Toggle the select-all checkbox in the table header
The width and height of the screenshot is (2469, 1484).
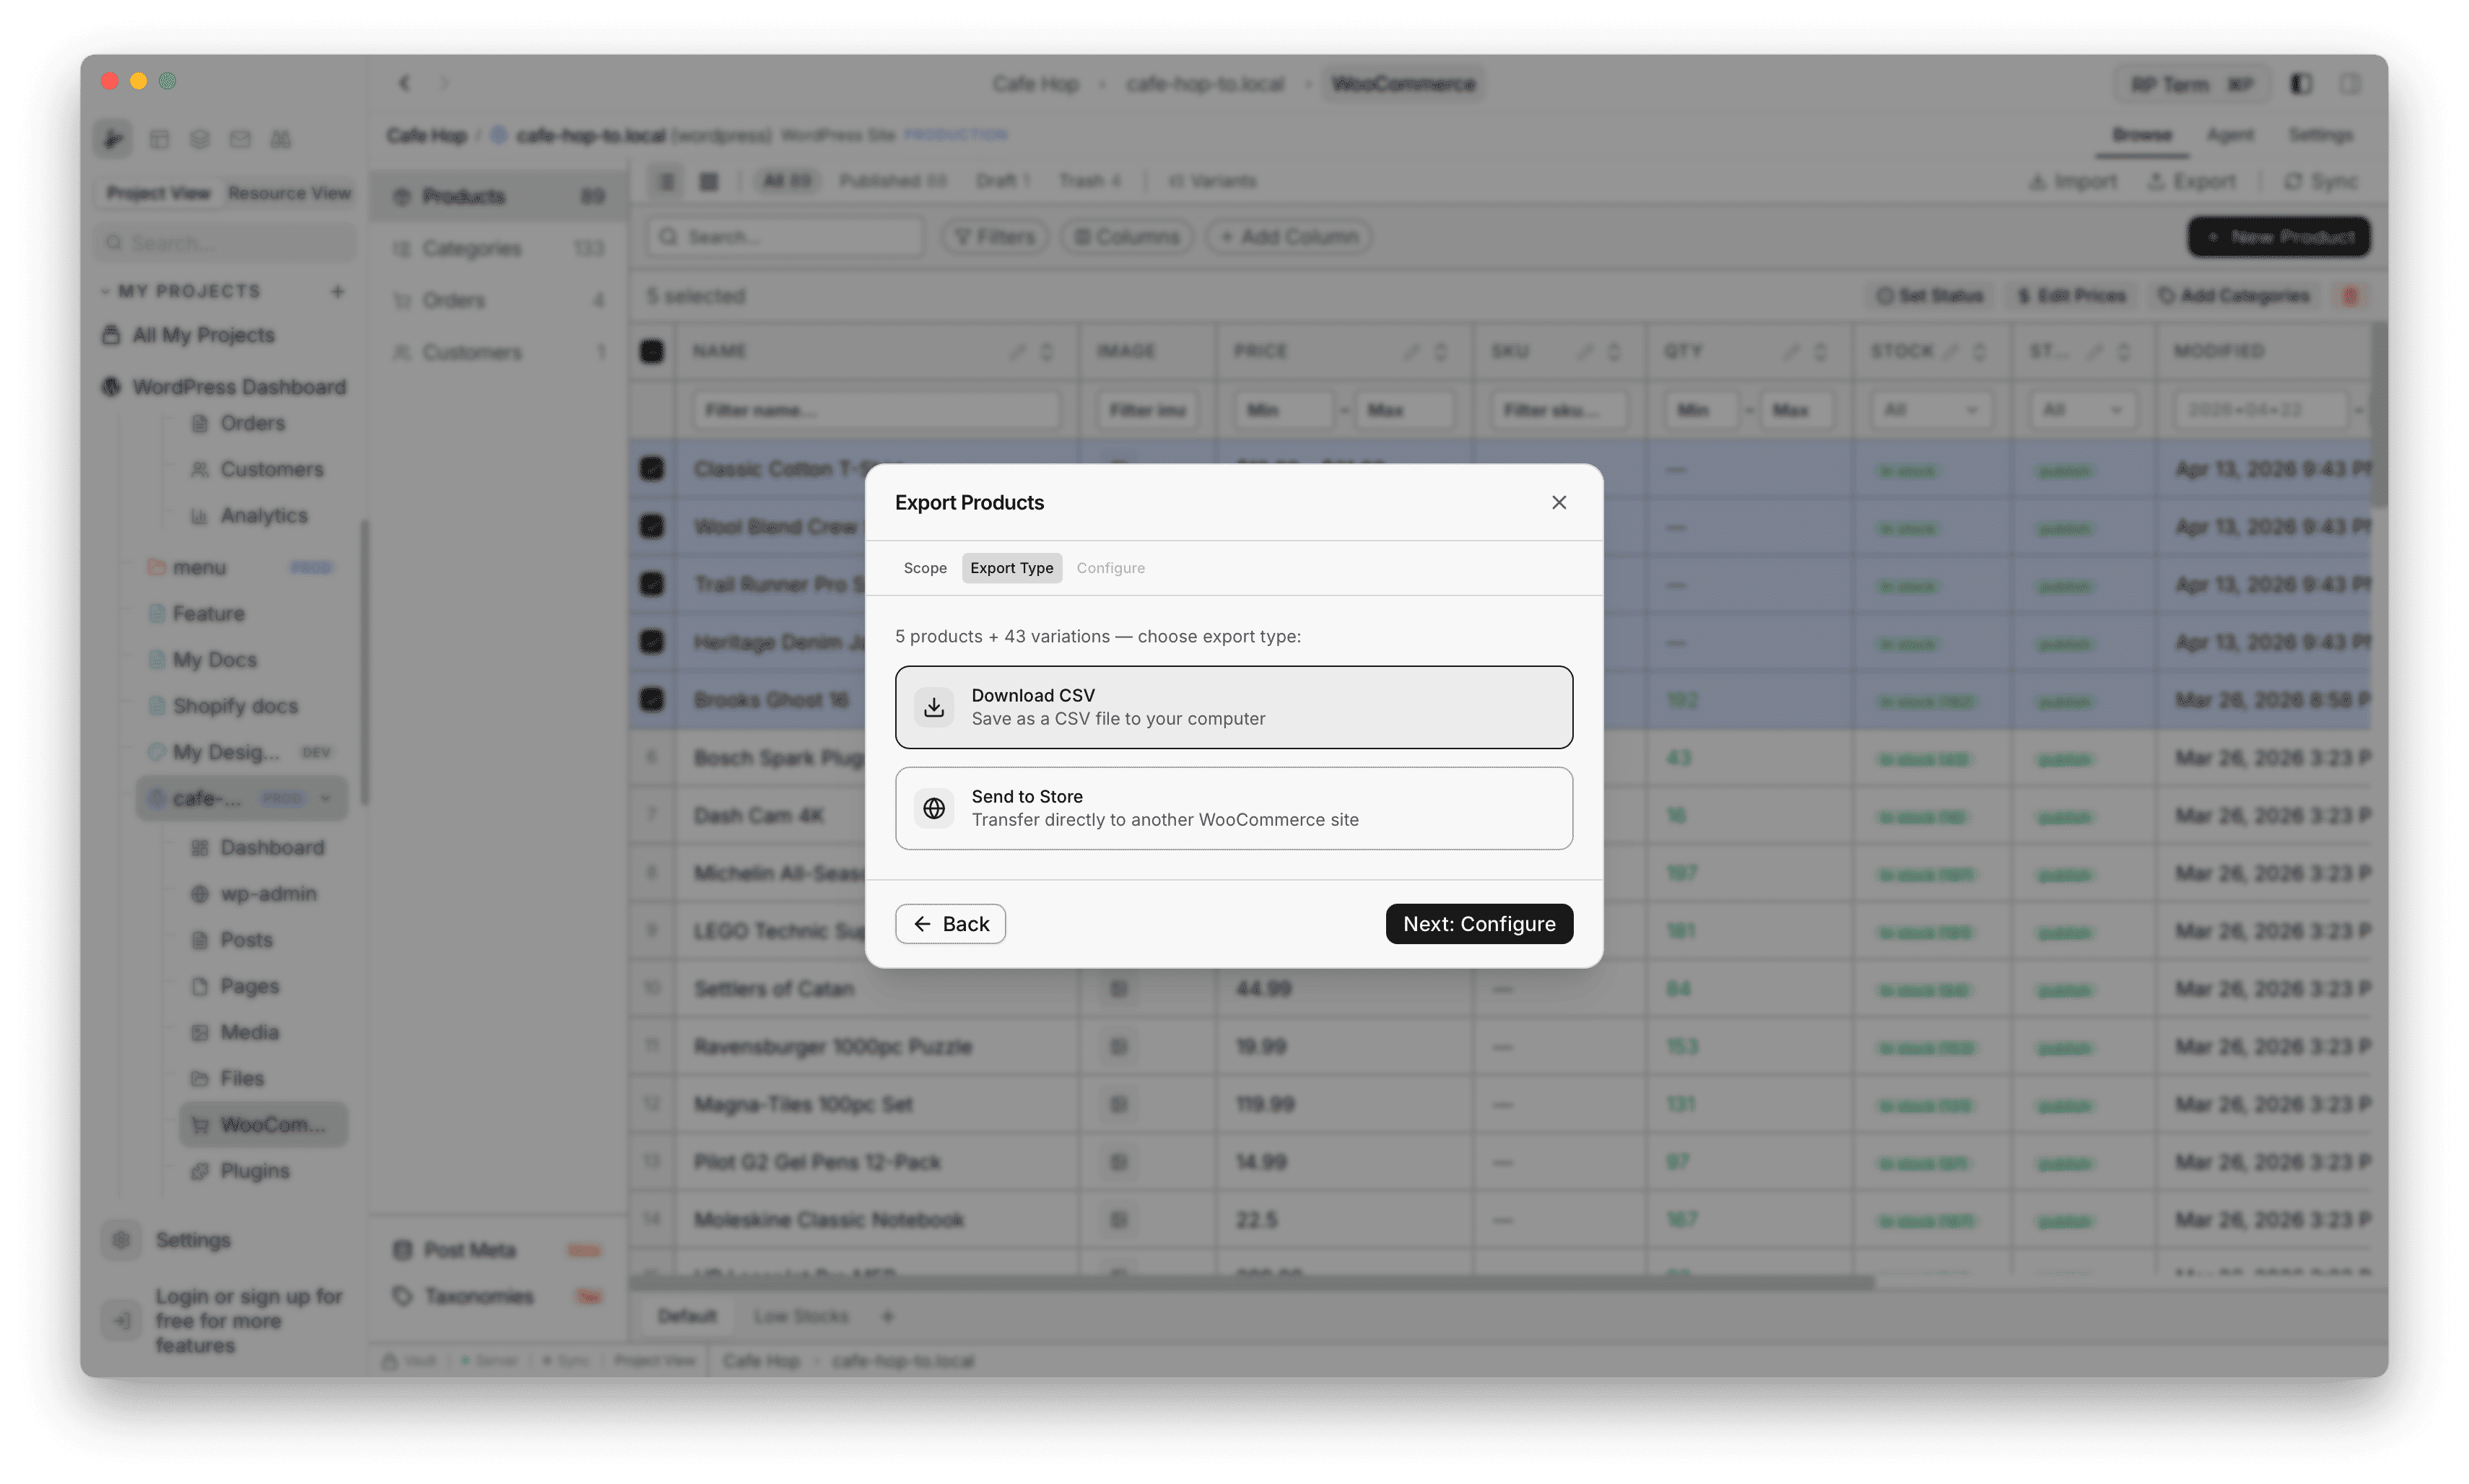pos(652,351)
